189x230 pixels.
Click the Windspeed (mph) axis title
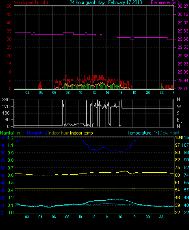click(x=31, y=2)
